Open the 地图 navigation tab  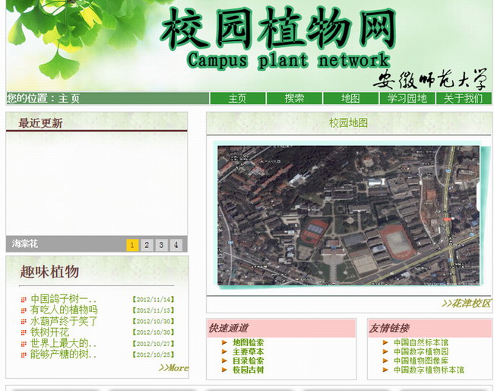350,98
